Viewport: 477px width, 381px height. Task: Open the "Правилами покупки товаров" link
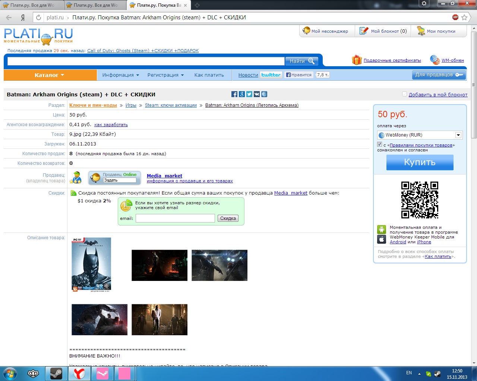421,145
